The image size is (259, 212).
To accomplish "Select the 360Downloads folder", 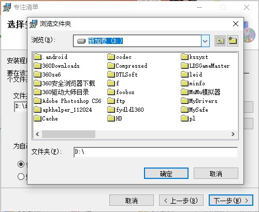I will 57,66.
